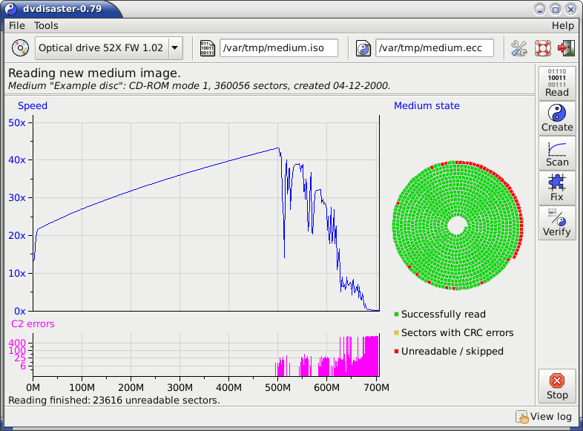The height and width of the screenshot is (431, 583).
Task: Expand the optical drive dropdown arrow
Action: [175, 49]
